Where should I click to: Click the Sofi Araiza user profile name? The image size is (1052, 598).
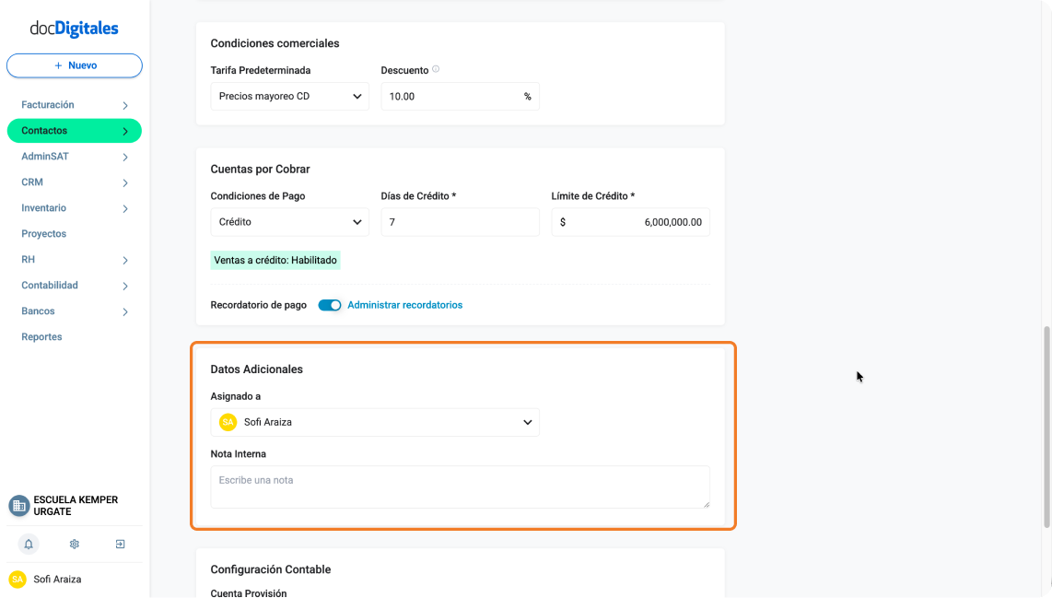pyautogui.click(x=57, y=580)
